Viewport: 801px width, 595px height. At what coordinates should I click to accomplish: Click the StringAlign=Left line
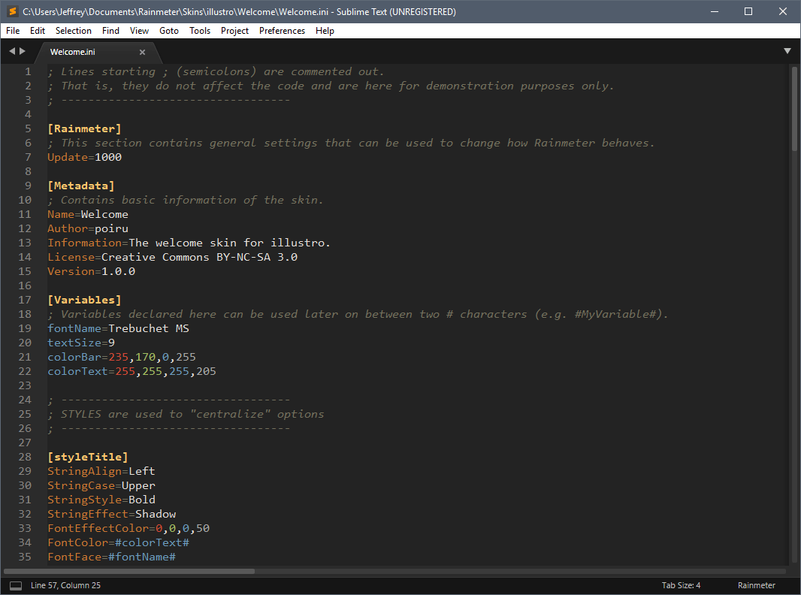pos(101,471)
